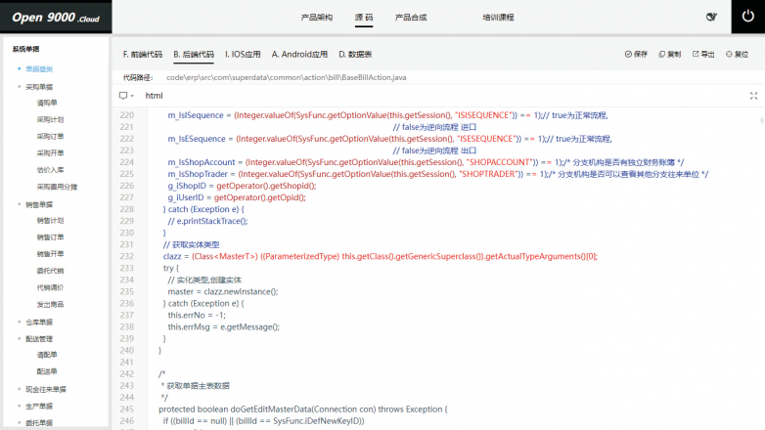Screen dimensions: 765x430
Task: Open the dropdown arrow next to html
Action: [133, 96]
